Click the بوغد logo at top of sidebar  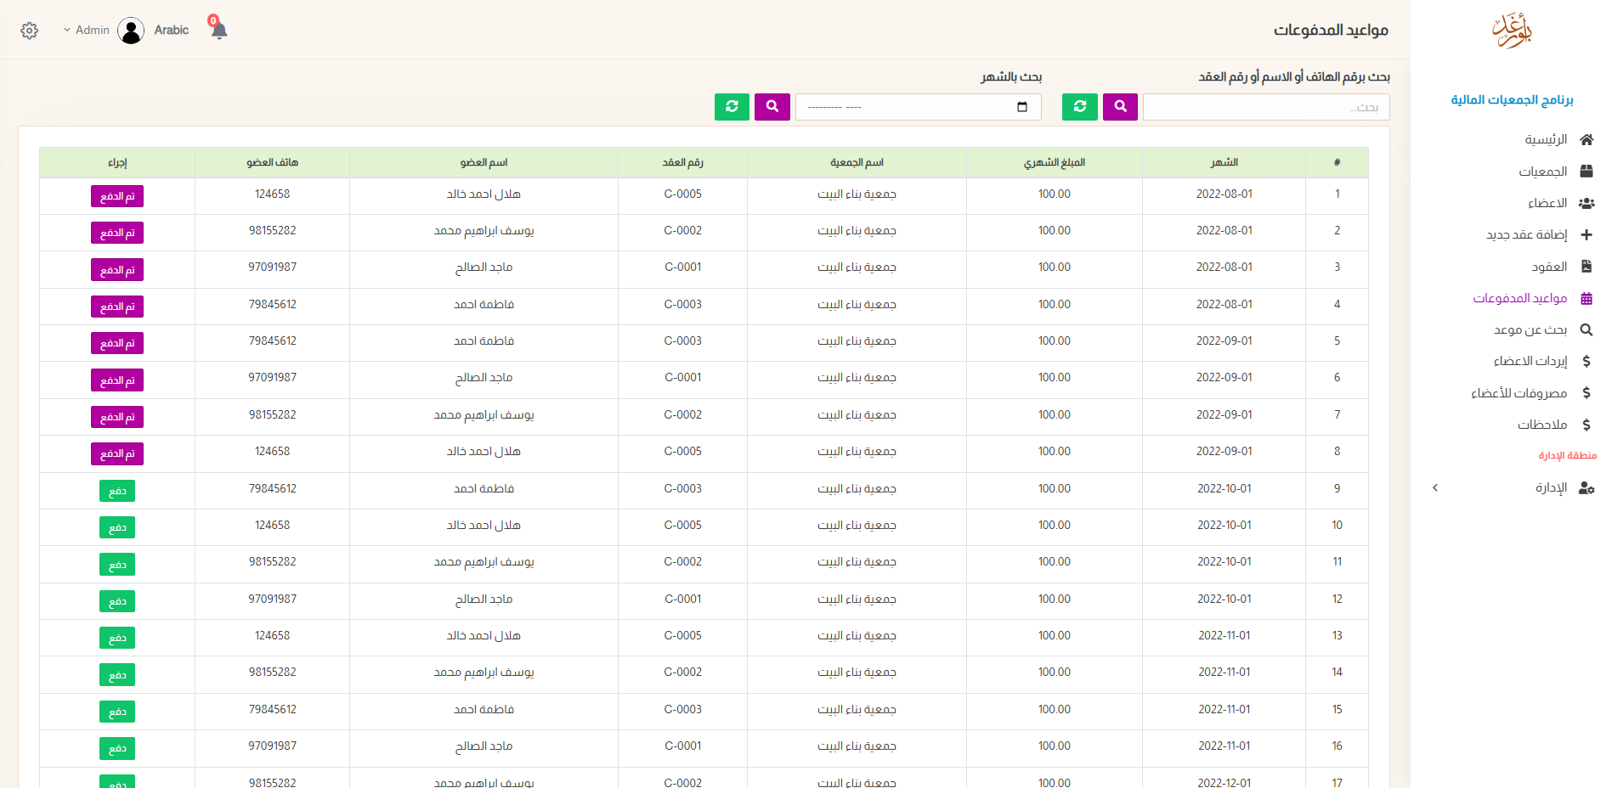(x=1512, y=31)
